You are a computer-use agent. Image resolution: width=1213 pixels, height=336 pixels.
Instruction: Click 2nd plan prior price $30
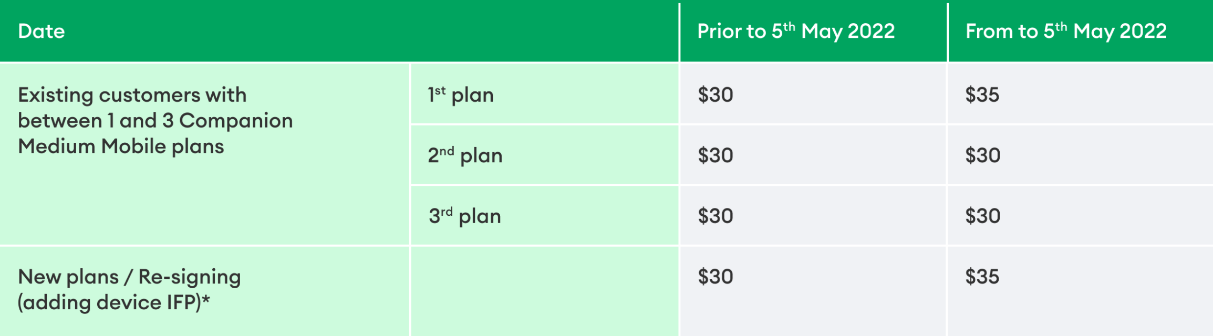tap(715, 155)
